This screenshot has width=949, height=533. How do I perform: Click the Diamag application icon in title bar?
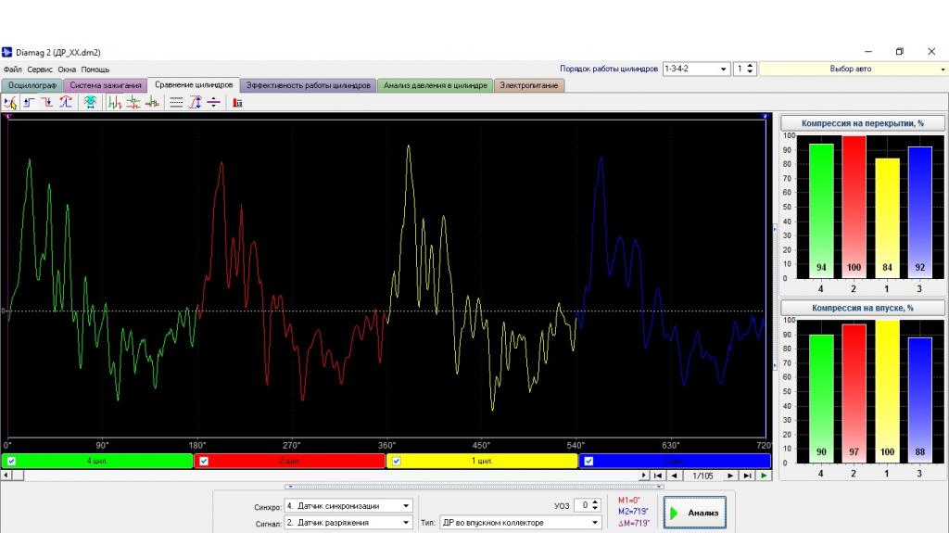(x=7, y=52)
